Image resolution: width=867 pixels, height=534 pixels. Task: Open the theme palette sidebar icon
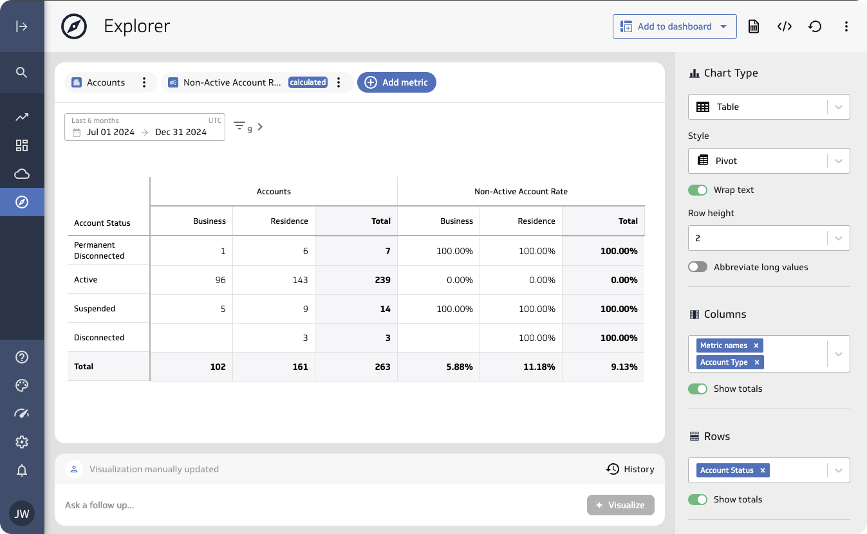(22, 385)
